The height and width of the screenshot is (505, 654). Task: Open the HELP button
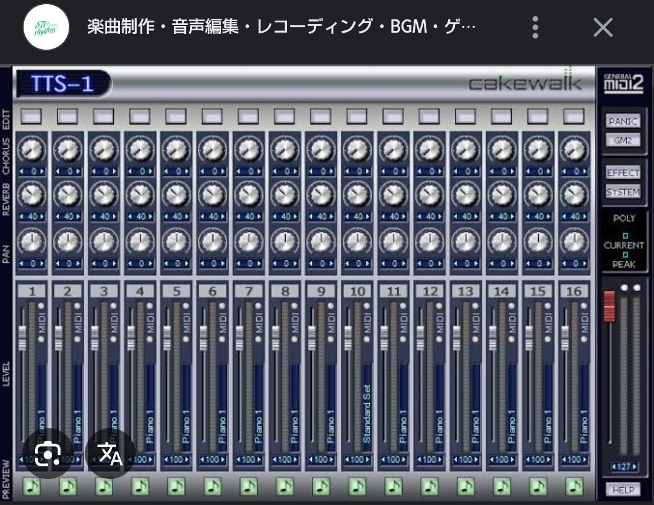pyautogui.click(x=623, y=490)
